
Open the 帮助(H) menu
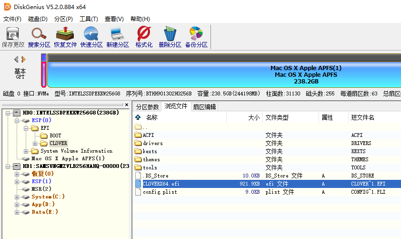[140, 19]
